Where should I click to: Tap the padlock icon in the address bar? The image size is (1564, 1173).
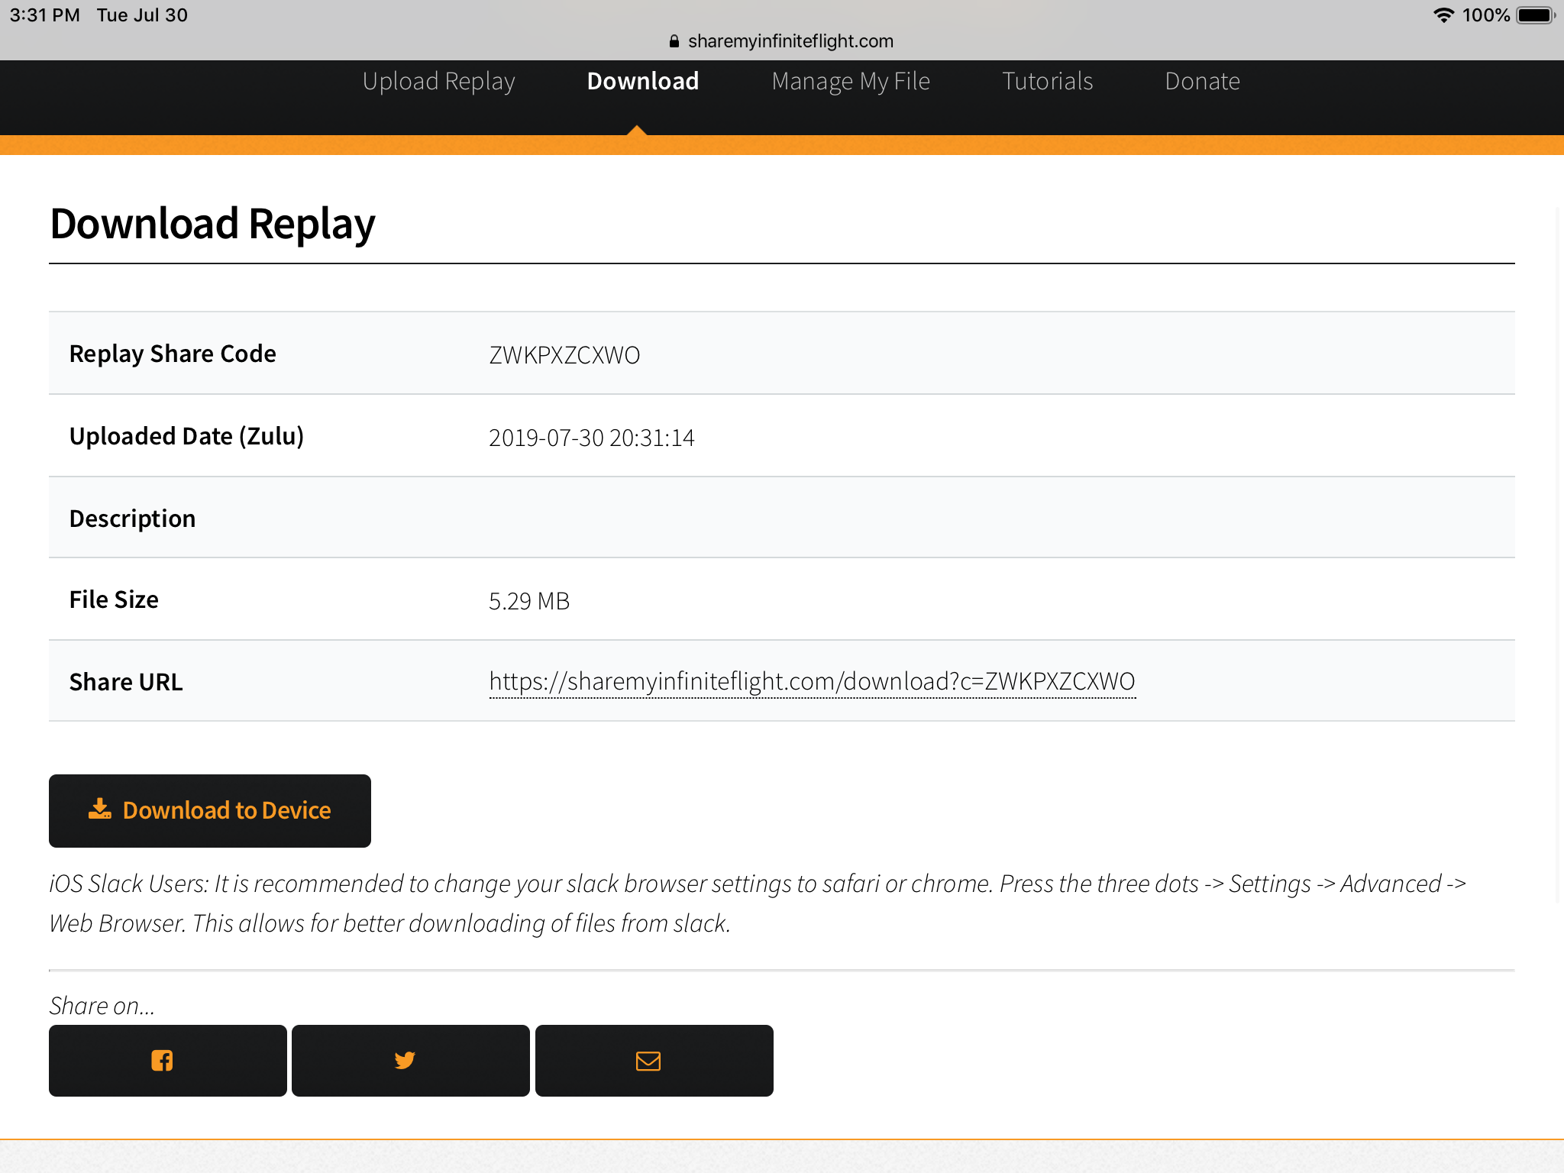[x=674, y=41]
